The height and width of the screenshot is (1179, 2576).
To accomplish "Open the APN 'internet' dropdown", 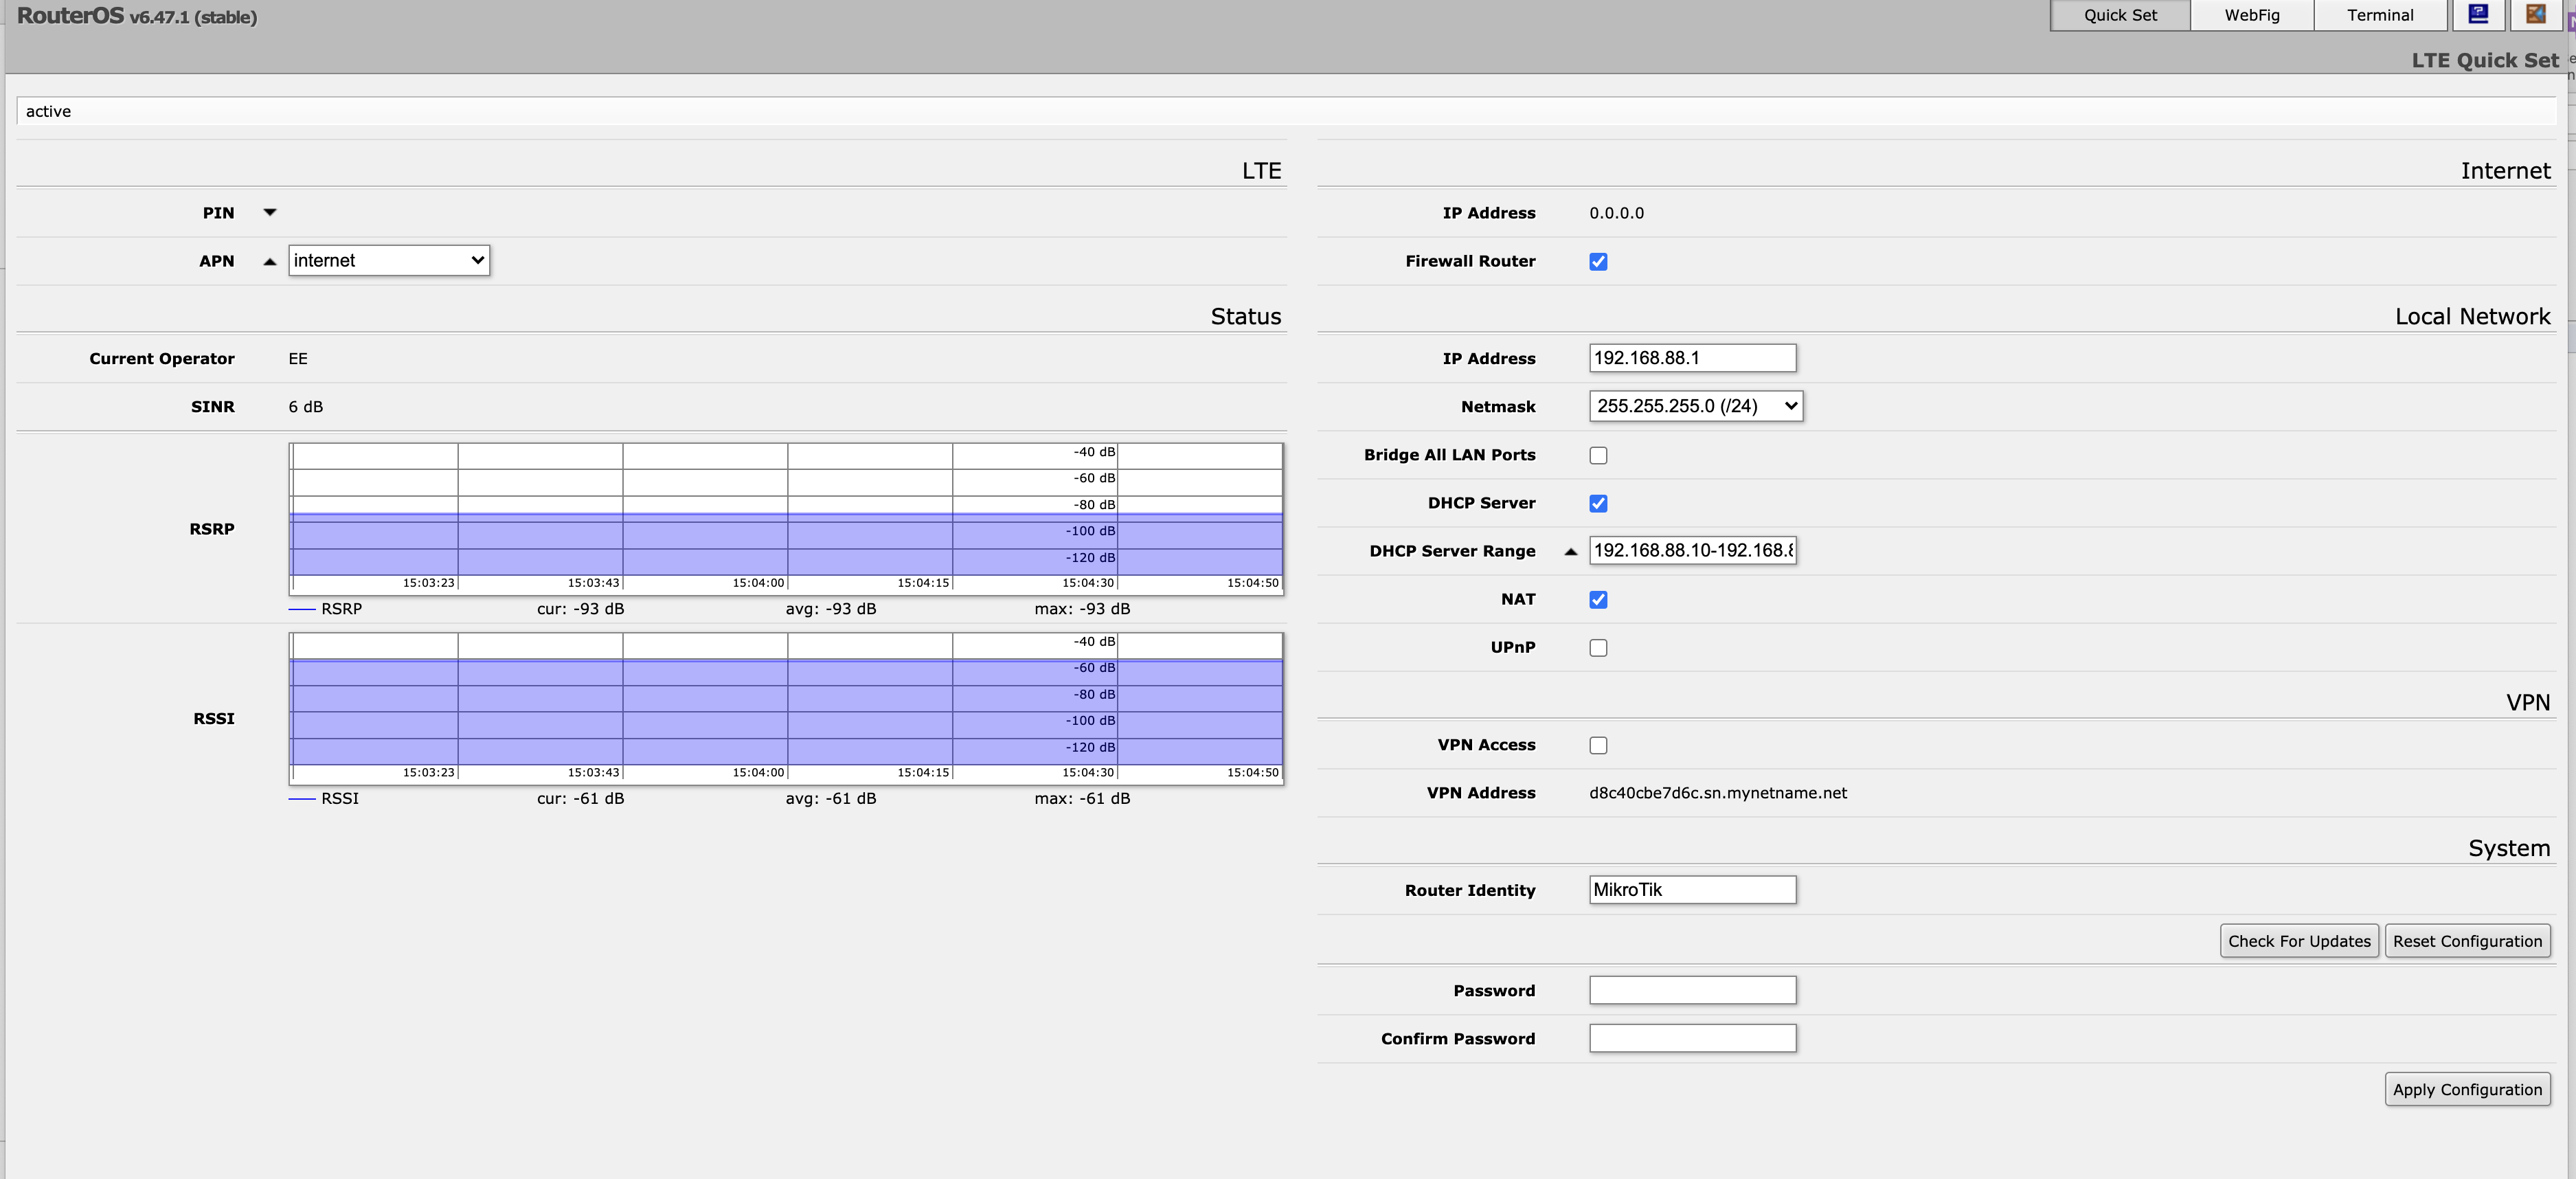I will [x=389, y=260].
